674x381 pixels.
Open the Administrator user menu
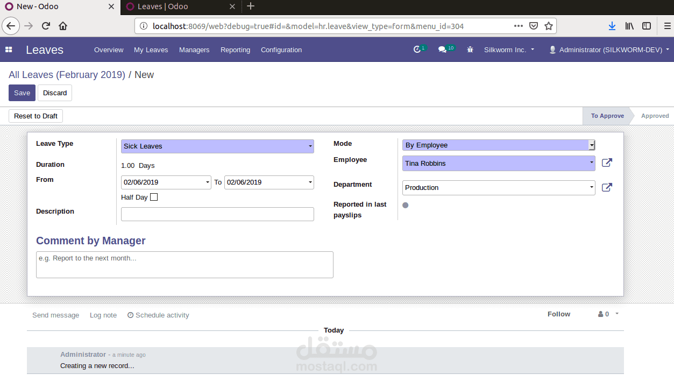coord(609,50)
